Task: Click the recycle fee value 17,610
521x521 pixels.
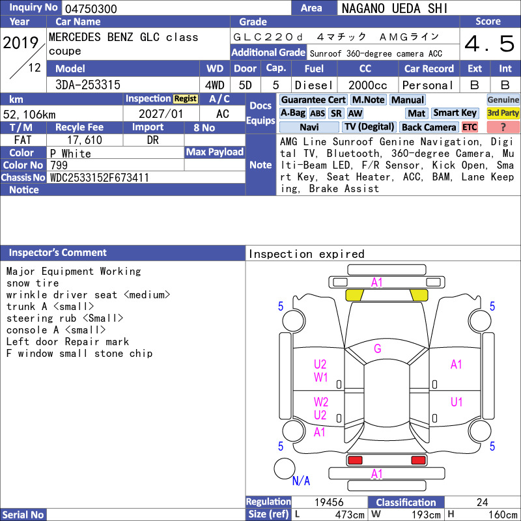Action: pyautogui.click(x=85, y=140)
